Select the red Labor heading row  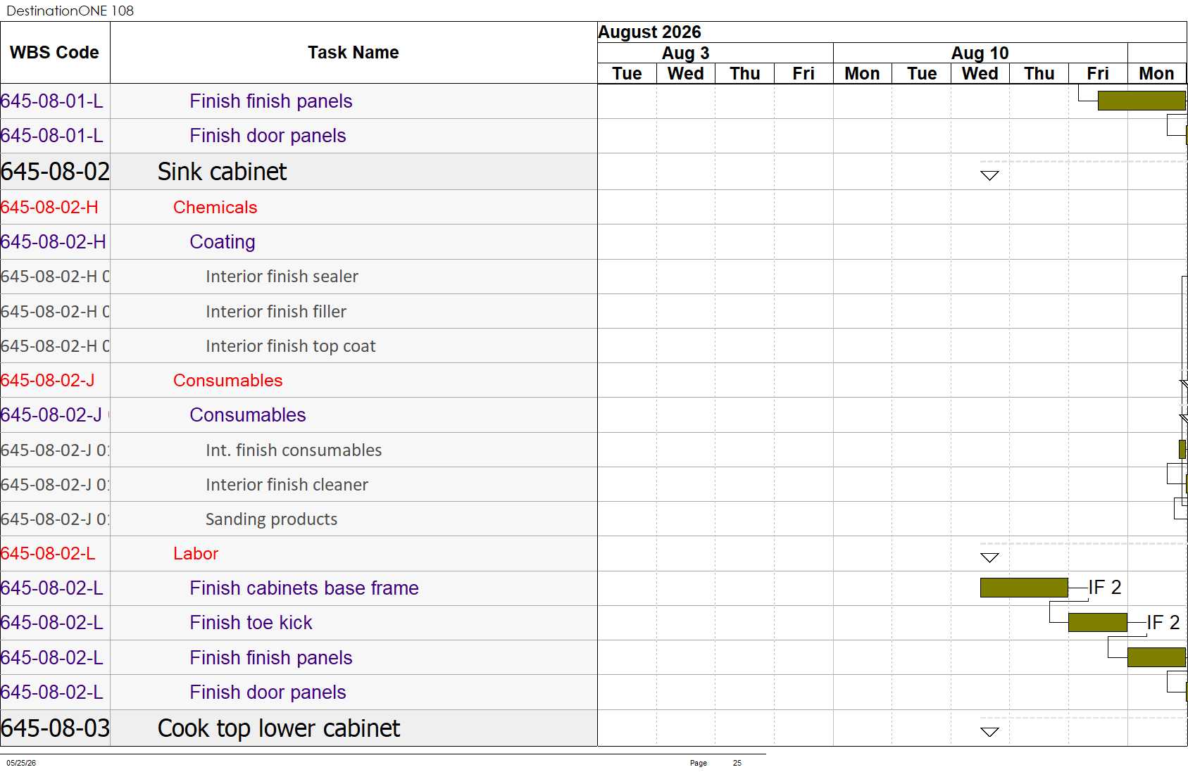click(299, 553)
